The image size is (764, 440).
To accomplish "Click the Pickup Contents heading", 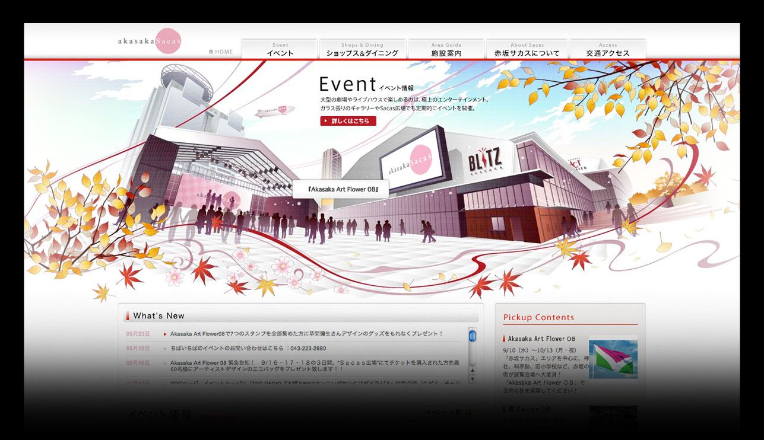I will click(x=539, y=317).
